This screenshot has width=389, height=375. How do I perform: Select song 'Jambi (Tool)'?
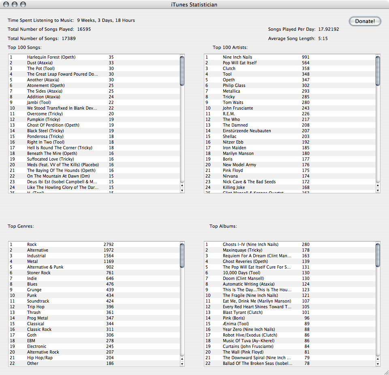coord(94,102)
